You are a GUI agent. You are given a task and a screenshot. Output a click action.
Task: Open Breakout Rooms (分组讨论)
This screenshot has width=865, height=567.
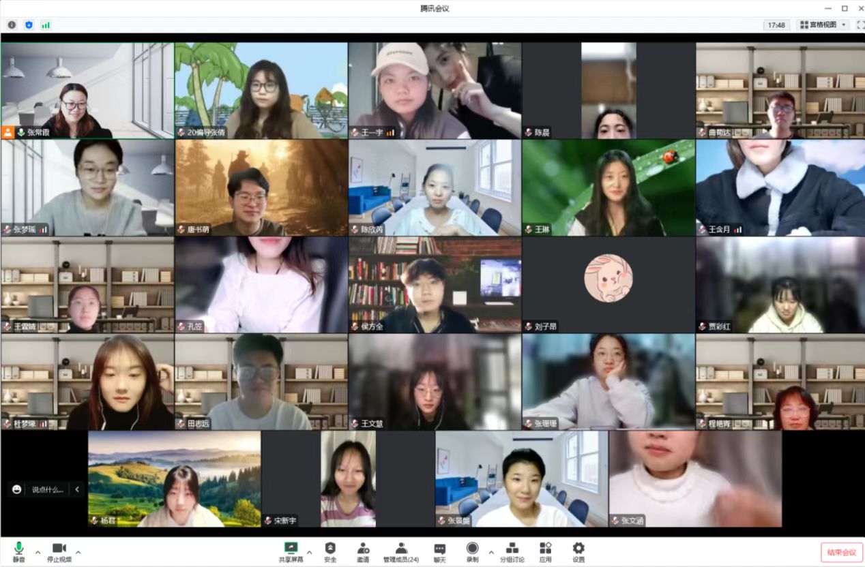pyautogui.click(x=512, y=551)
